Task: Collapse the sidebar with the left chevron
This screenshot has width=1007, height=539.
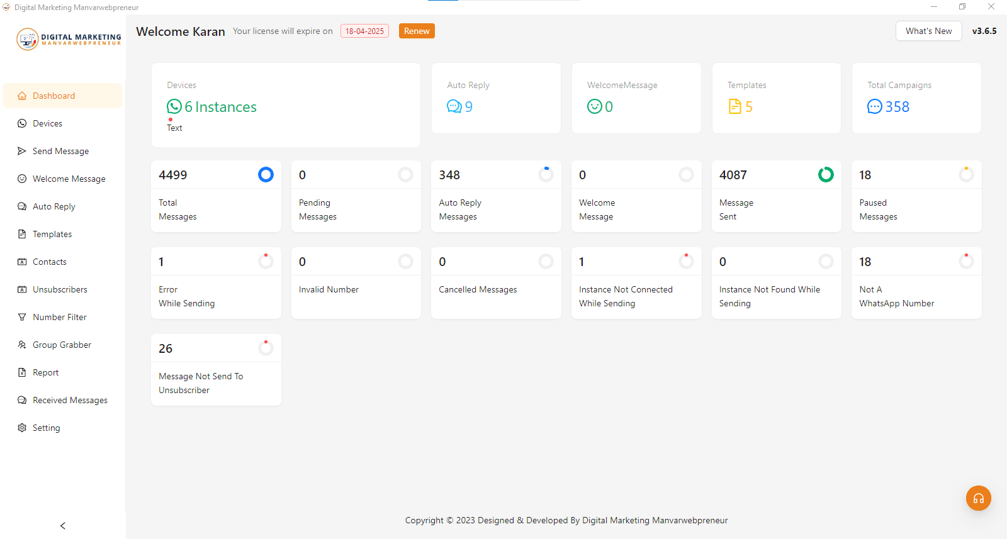Action: coord(62,526)
